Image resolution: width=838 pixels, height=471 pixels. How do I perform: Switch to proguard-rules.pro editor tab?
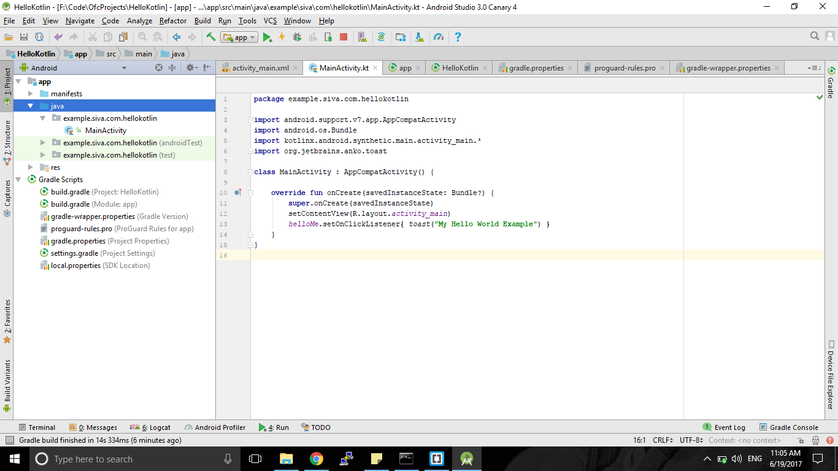[624, 68]
